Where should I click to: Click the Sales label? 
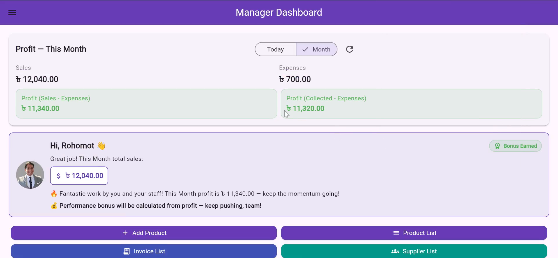23,68
